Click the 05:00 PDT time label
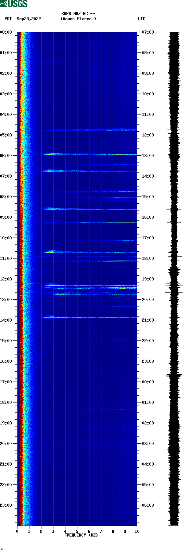189x553 pixels. (x=6, y=135)
